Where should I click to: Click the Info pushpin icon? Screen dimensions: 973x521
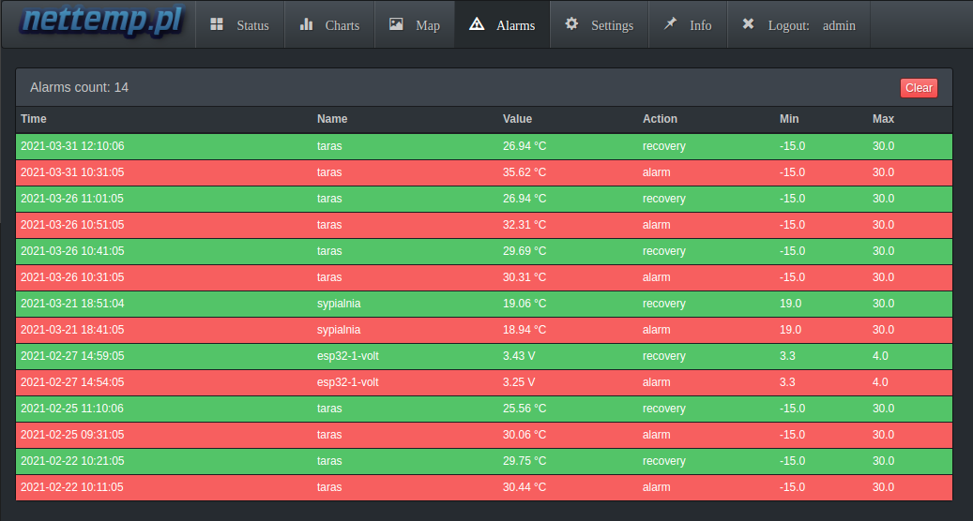point(670,23)
